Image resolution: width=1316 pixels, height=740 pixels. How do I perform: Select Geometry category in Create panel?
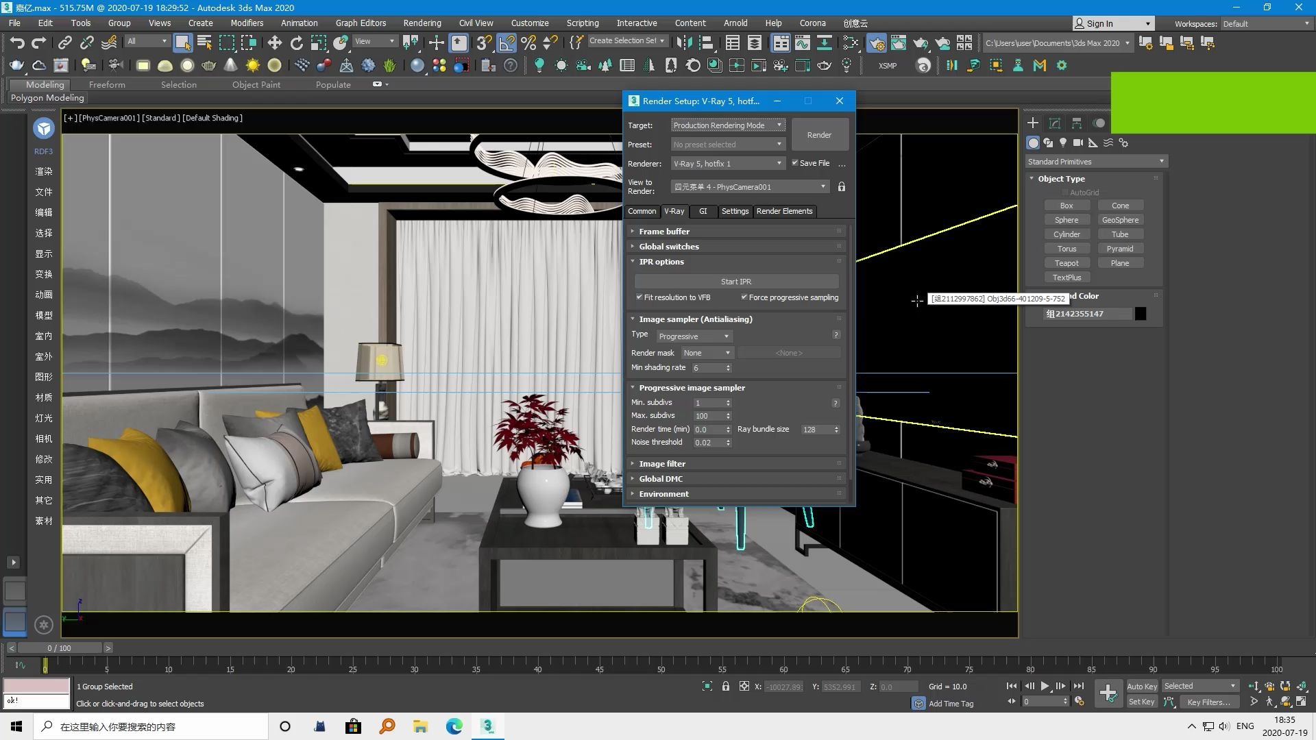click(x=1033, y=143)
